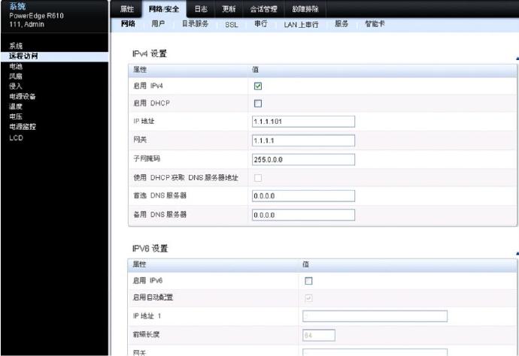Open the 更新 tab

pyautogui.click(x=229, y=9)
